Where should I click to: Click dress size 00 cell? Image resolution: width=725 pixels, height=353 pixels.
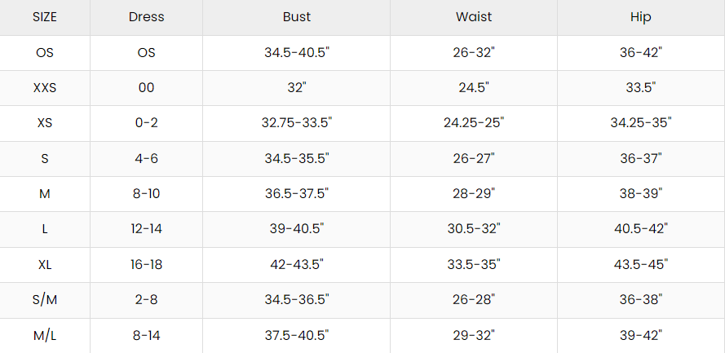pos(147,88)
